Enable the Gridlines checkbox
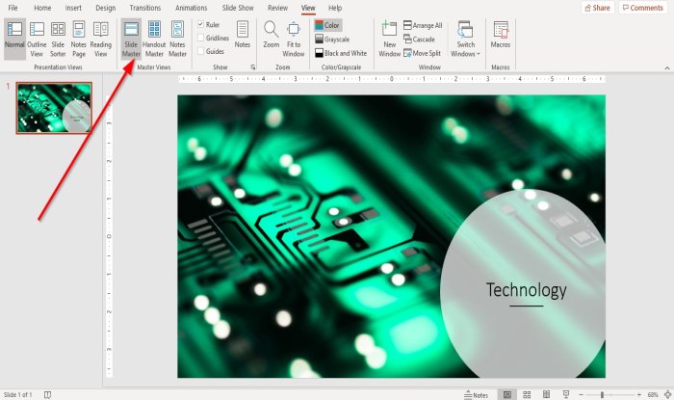This screenshot has width=674, height=400. [x=200, y=38]
